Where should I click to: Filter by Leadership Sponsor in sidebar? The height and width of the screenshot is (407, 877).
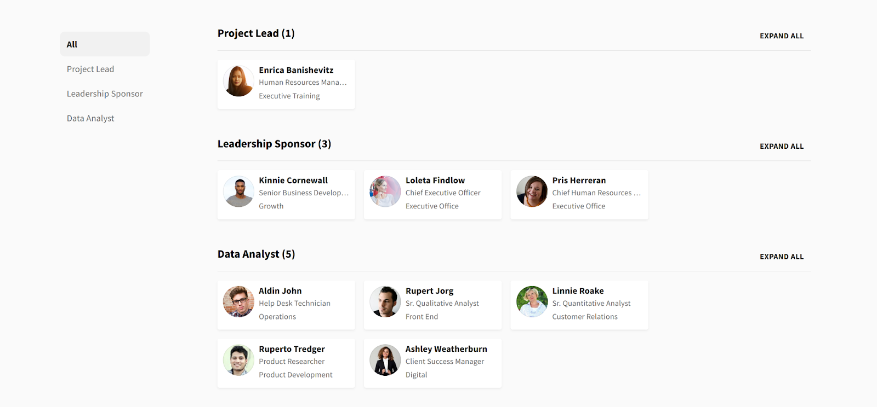coord(105,94)
